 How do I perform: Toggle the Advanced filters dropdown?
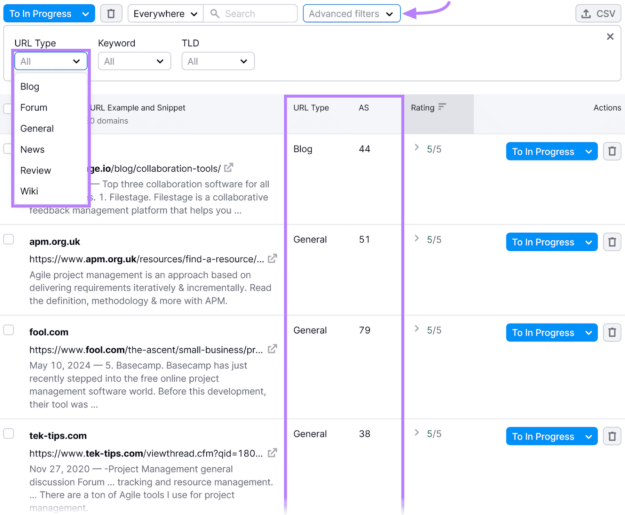pyautogui.click(x=352, y=14)
